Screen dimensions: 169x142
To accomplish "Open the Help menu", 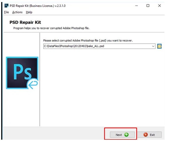I will 29,12.
